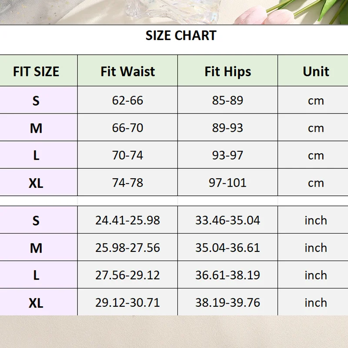Image resolution: width=348 pixels, height=348 pixels.
Task: Select the Fit Hips column header
Action: (x=228, y=71)
